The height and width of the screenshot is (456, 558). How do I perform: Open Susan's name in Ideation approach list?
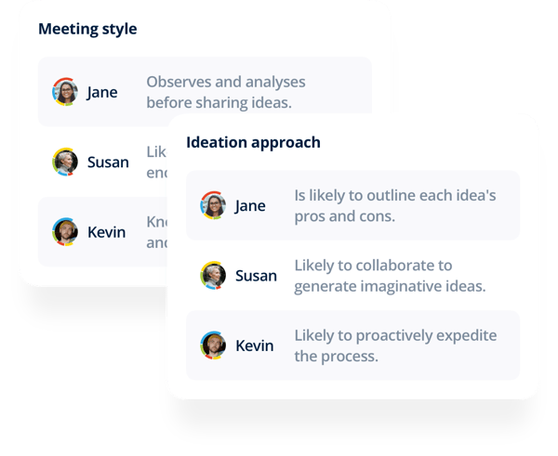click(256, 275)
